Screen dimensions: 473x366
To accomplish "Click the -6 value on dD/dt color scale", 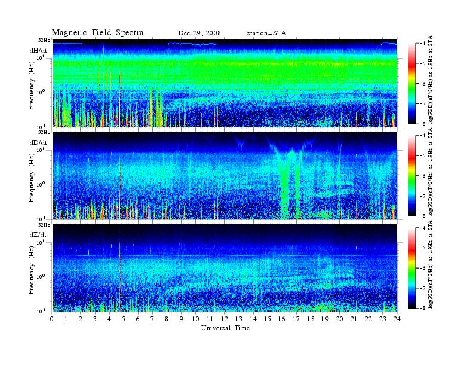I will [x=423, y=176].
